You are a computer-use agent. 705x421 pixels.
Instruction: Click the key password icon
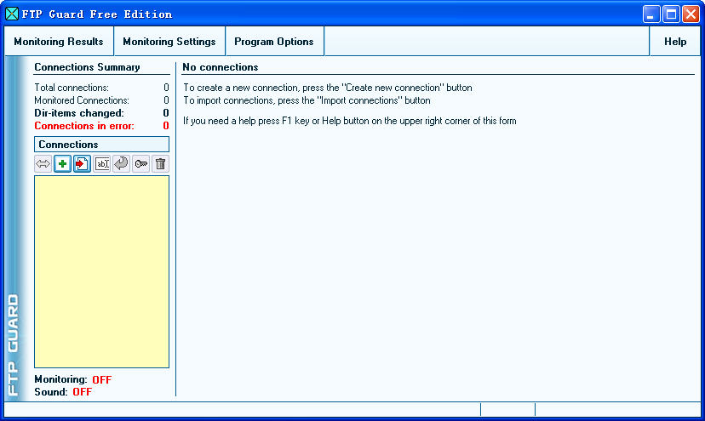[x=140, y=164]
